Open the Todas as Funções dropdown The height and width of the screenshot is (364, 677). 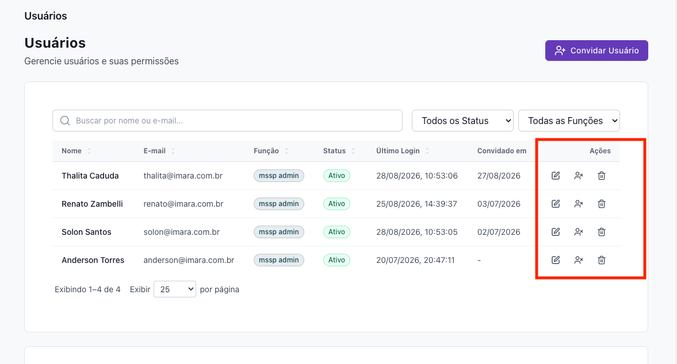pyautogui.click(x=569, y=121)
